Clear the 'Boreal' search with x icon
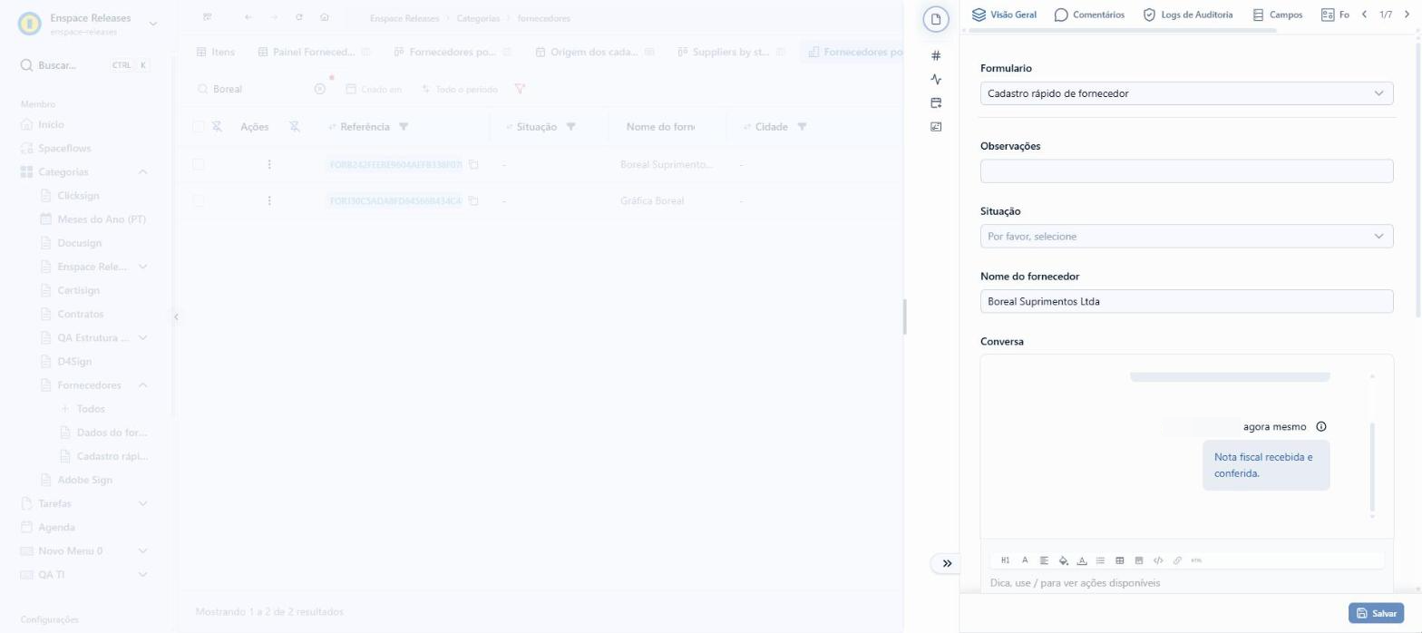 (x=319, y=89)
